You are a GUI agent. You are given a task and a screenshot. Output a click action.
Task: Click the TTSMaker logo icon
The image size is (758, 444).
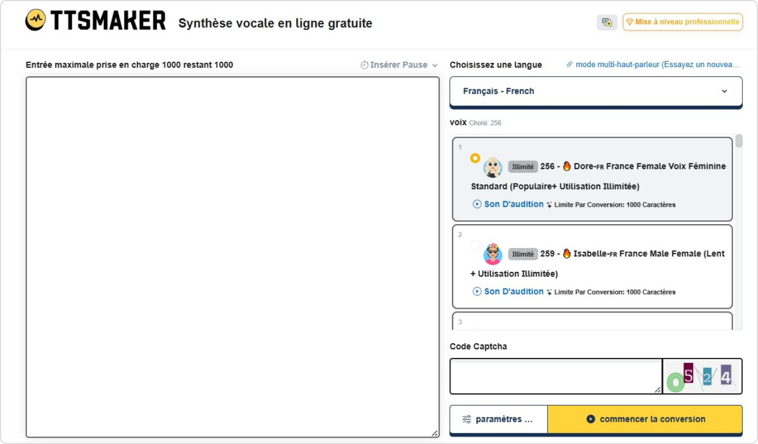(36, 21)
